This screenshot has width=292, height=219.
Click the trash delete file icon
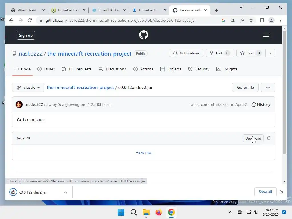(x=269, y=138)
